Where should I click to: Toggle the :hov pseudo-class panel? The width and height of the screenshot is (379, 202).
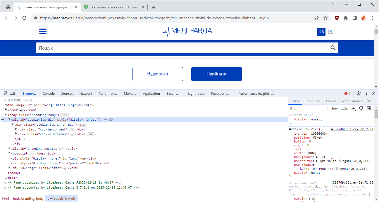point(334,108)
